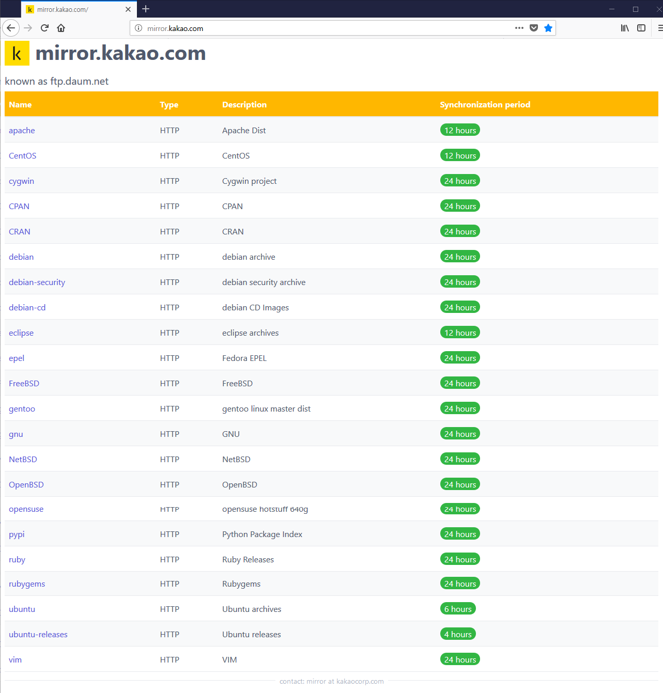Open the page actions three-dot menu

(519, 28)
